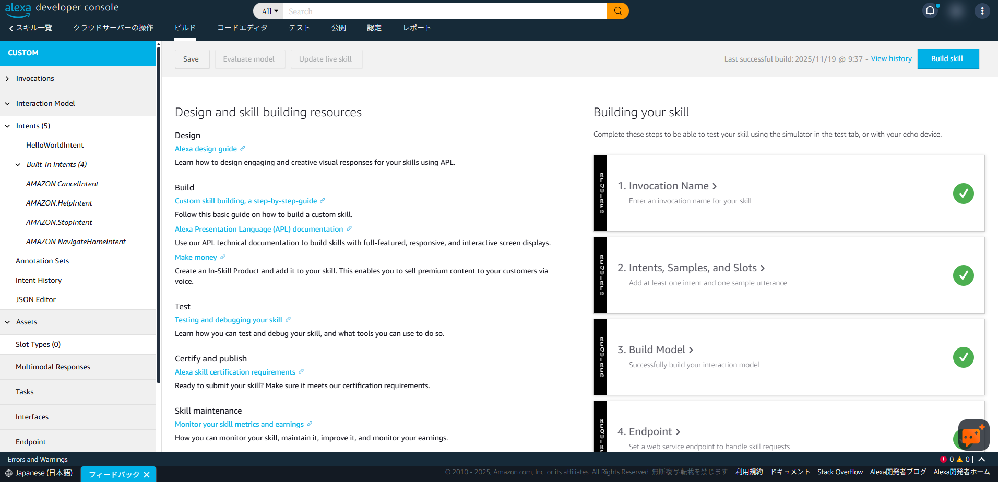This screenshot has width=998, height=482.
Task: Collapse the Intents (5) tree
Action: 7,126
